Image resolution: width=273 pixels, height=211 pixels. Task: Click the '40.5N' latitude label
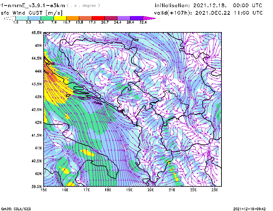click(37, 161)
